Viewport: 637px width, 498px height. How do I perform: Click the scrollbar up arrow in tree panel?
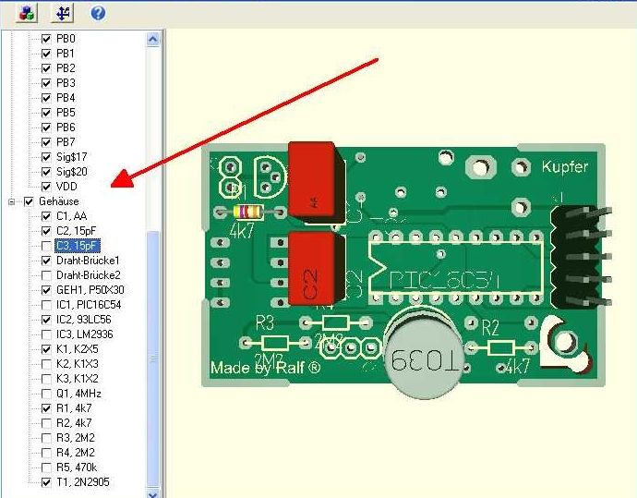pos(153,38)
